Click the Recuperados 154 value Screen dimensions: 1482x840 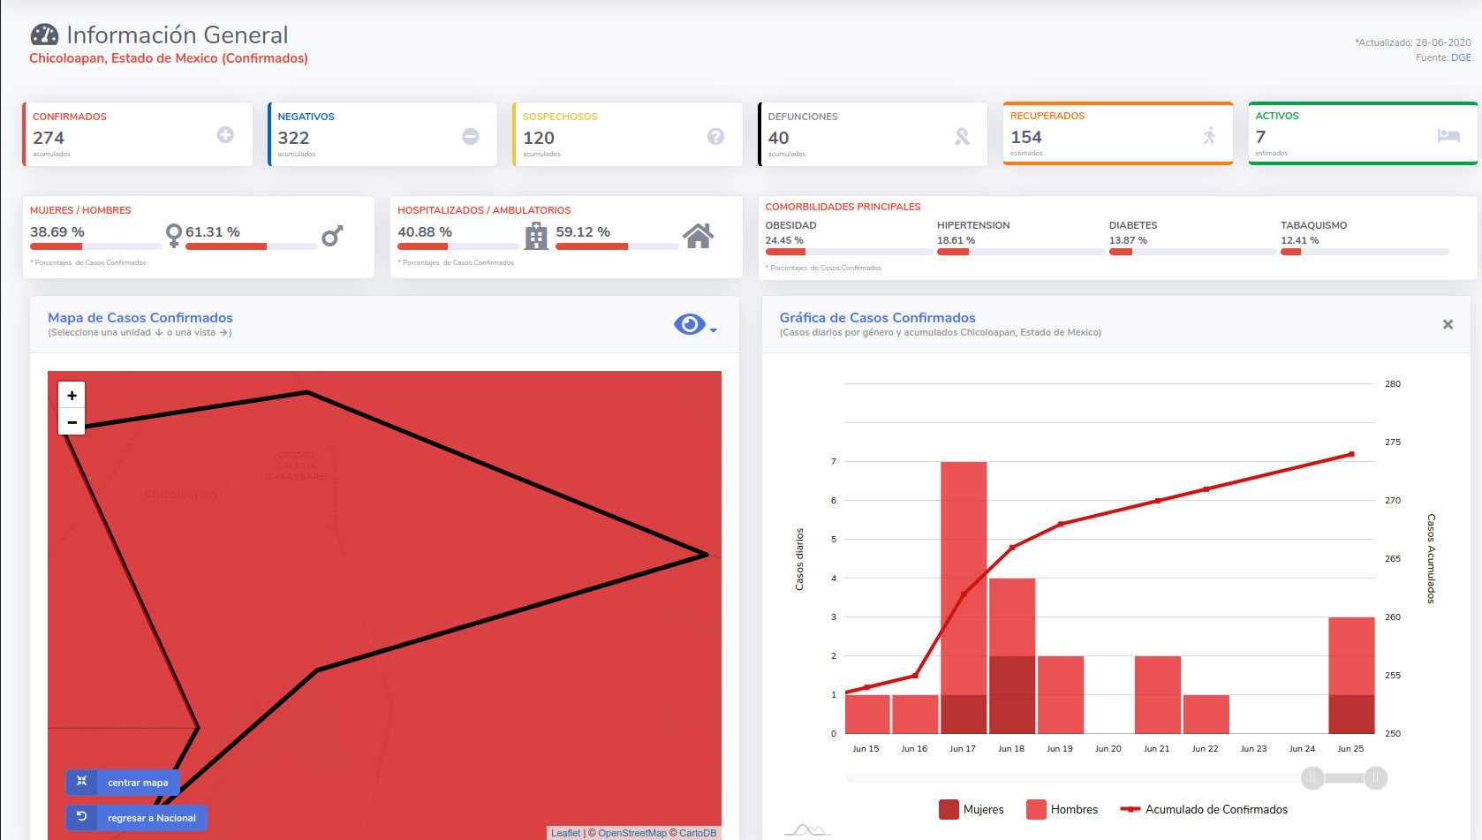pyautogui.click(x=1026, y=137)
